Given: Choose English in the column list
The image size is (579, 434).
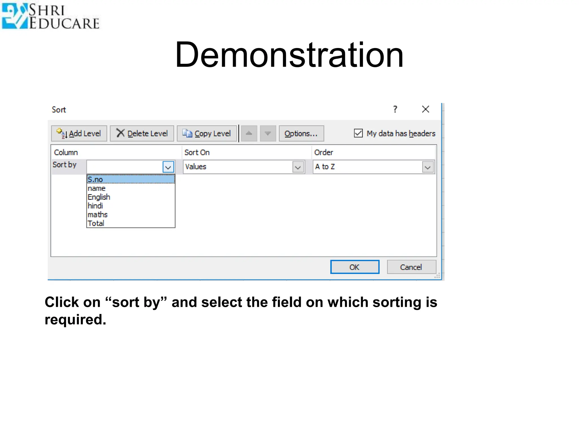Looking at the screenshot, I should (x=131, y=197).
